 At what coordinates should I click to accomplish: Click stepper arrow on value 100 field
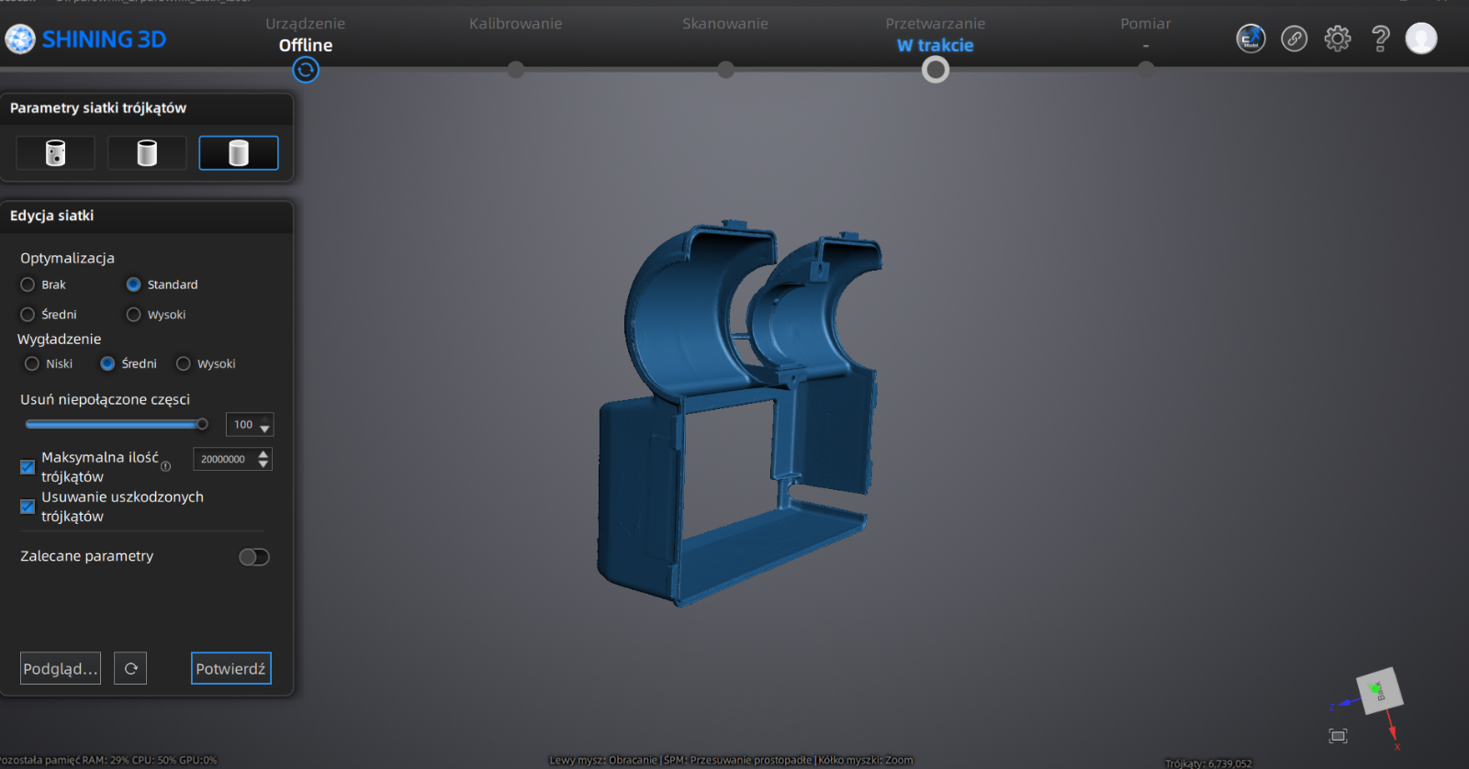(264, 428)
